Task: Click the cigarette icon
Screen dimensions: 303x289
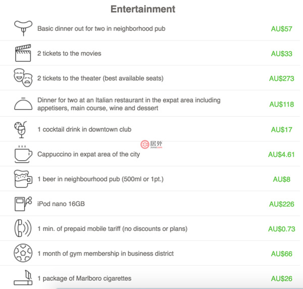Action: [x=23, y=278]
